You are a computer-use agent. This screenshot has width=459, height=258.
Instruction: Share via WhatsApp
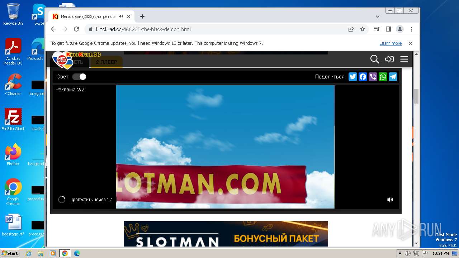383,77
